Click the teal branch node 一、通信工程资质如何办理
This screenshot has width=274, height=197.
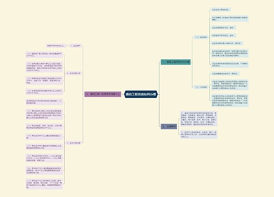click(x=176, y=62)
